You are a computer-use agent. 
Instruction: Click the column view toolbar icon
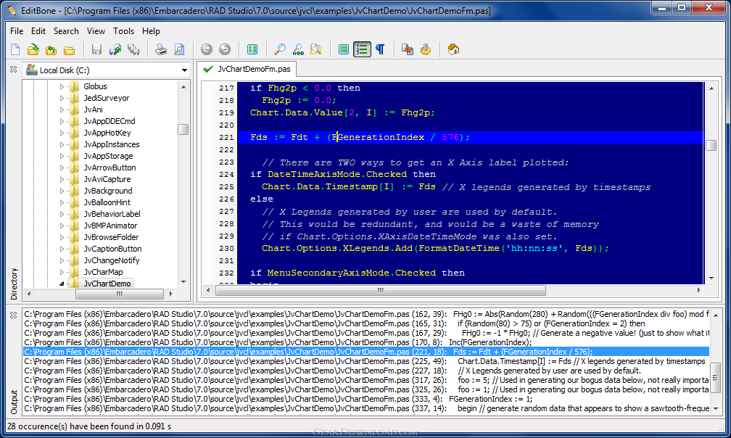coord(252,49)
